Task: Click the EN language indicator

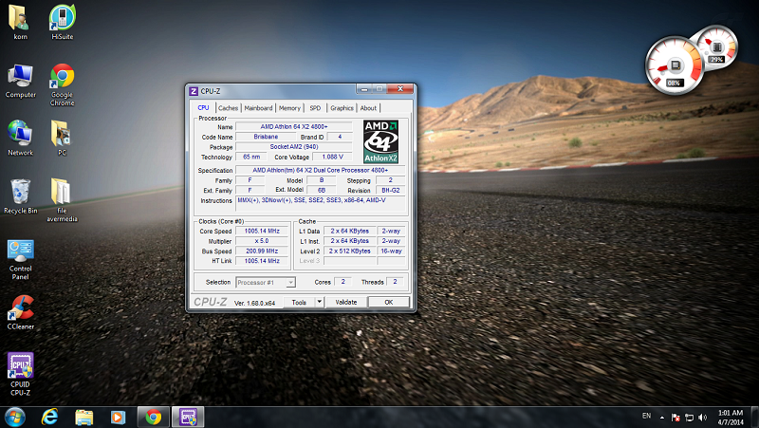Action: [x=646, y=416]
